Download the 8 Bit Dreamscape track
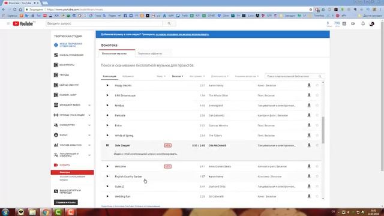This screenshot has height=216, width=384. (309, 95)
